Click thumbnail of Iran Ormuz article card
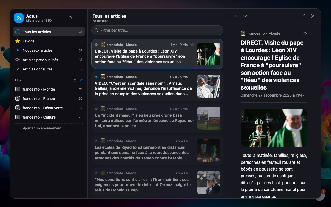This screenshot has height=207, width=331. (209, 182)
